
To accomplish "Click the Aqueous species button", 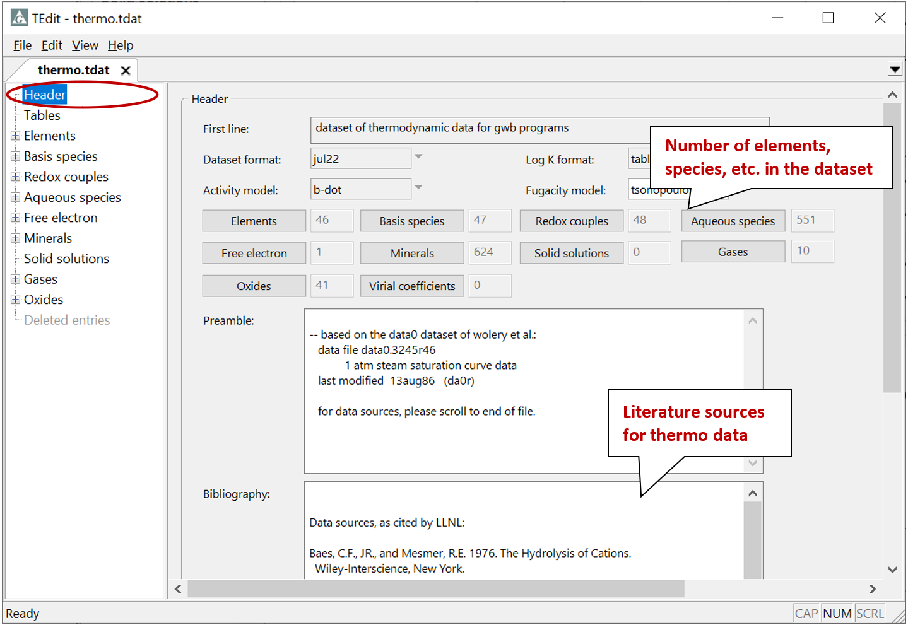I will [733, 221].
